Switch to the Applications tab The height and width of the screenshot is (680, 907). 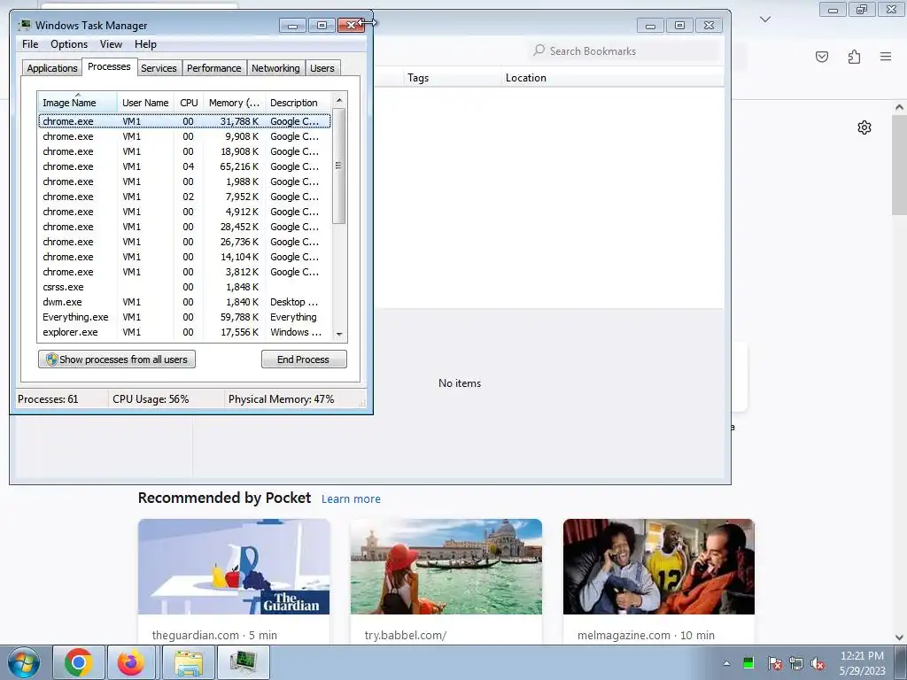[52, 67]
